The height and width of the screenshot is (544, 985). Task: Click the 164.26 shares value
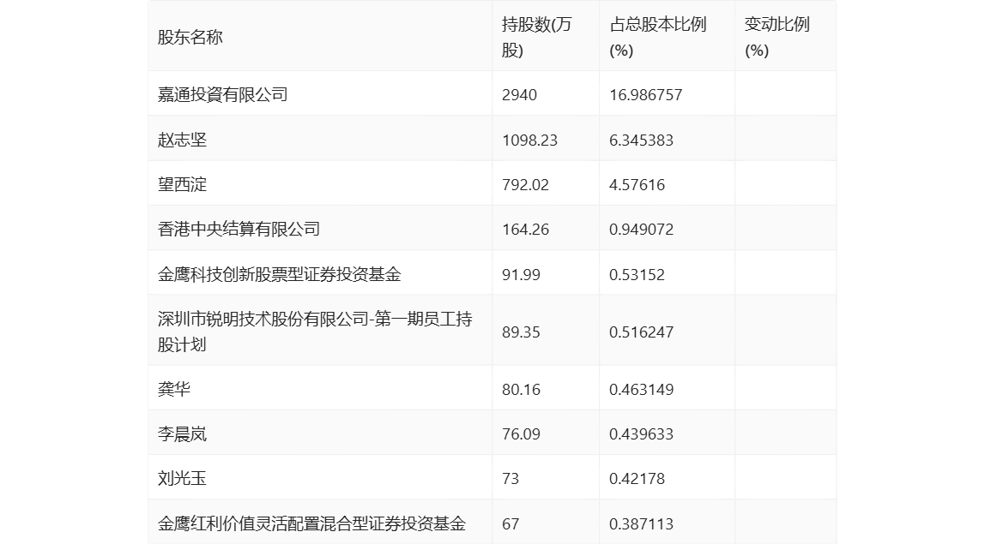tap(525, 229)
